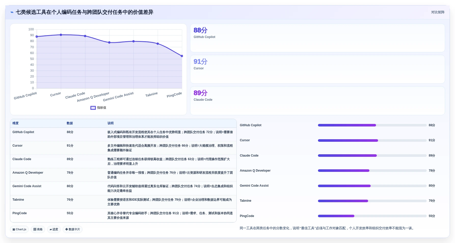
Task: Click the Gemini Code Assist chart point
Action: (133, 41)
